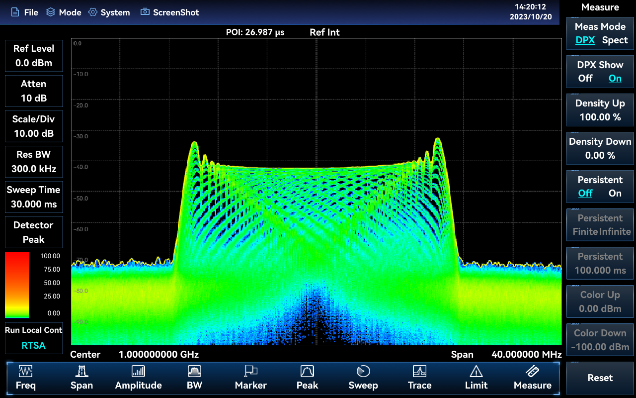Click the BW bandwidth icon
The image size is (636, 398).
coord(194,372)
